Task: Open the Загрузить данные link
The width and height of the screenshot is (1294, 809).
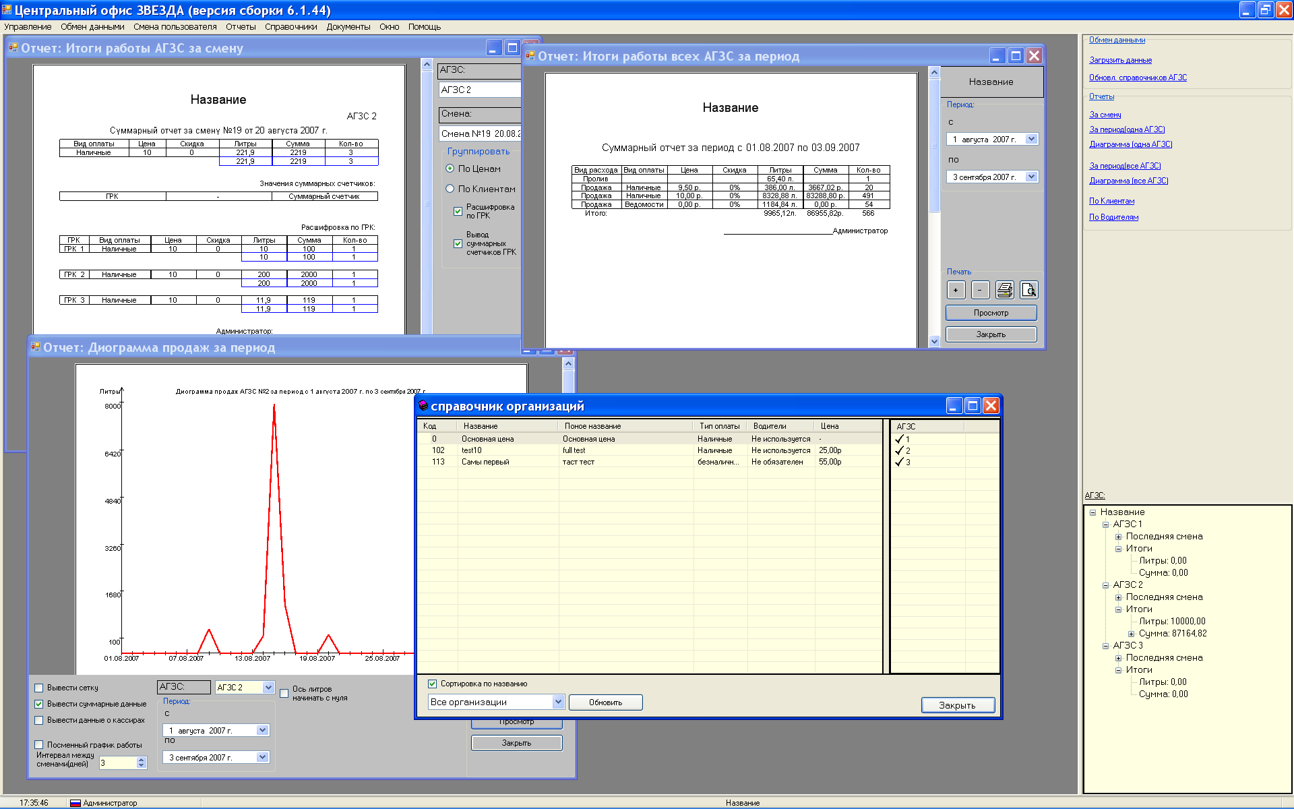Action: pyautogui.click(x=1120, y=60)
